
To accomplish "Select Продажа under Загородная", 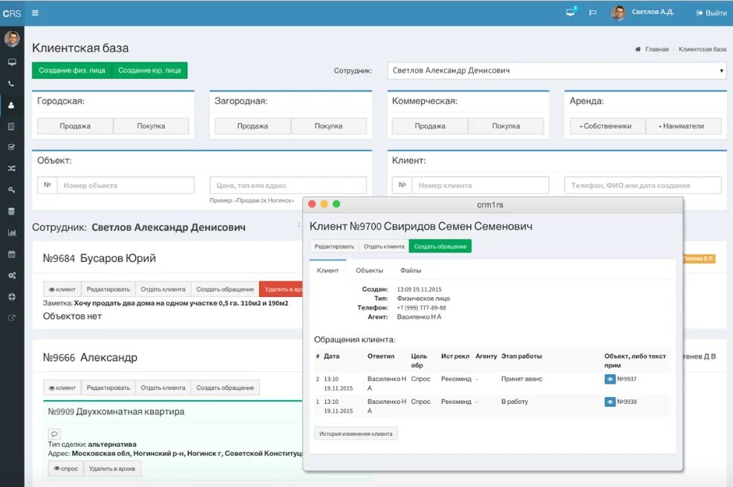I will (253, 126).
